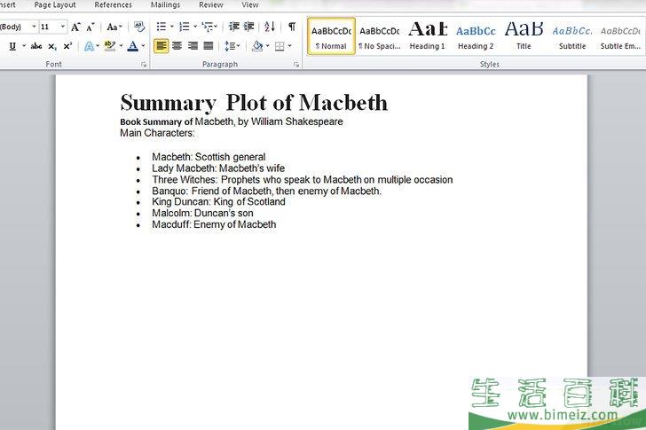The image size is (646, 430).
Task: Open the font size dropdown
Action: (x=63, y=27)
